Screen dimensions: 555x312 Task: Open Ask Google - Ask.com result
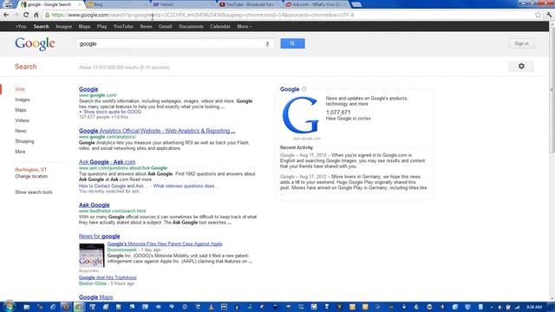[107, 162]
